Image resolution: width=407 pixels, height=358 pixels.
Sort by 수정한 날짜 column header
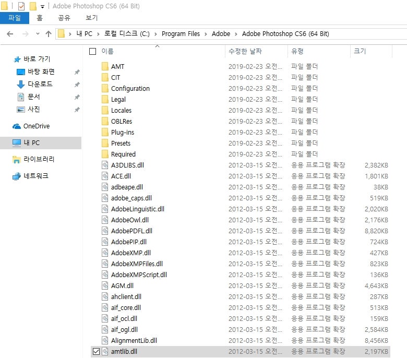245,51
